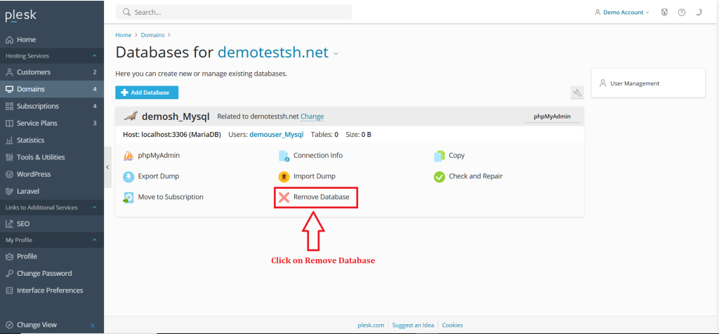The width and height of the screenshot is (719, 334).
Task: Click the demouser_Mysql user link
Action: (277, 135)
